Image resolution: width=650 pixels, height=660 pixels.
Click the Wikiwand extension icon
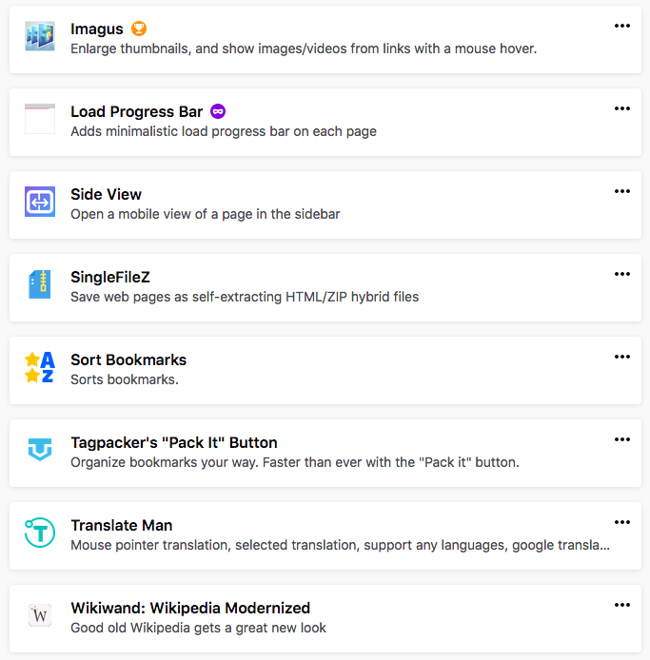tap(40, 615)
